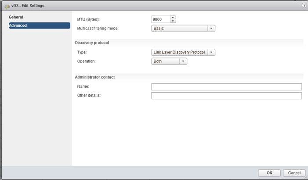Viewport: 308px width, 180px height.
Task: Select the Advanced settings page
Action: tap(40, 25)
